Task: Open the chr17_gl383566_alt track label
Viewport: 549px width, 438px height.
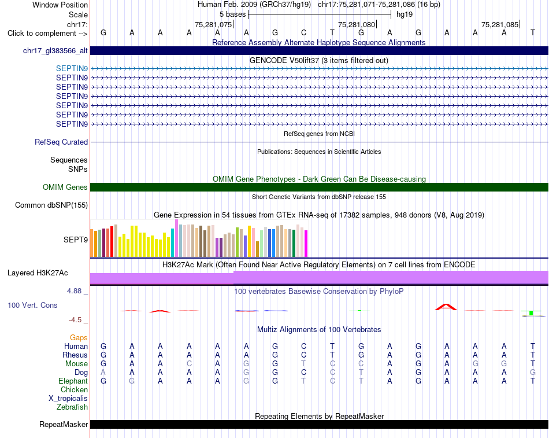Action: [55, 50]
